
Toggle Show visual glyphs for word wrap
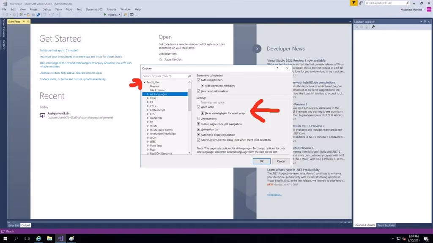click(x=203, y=113)
